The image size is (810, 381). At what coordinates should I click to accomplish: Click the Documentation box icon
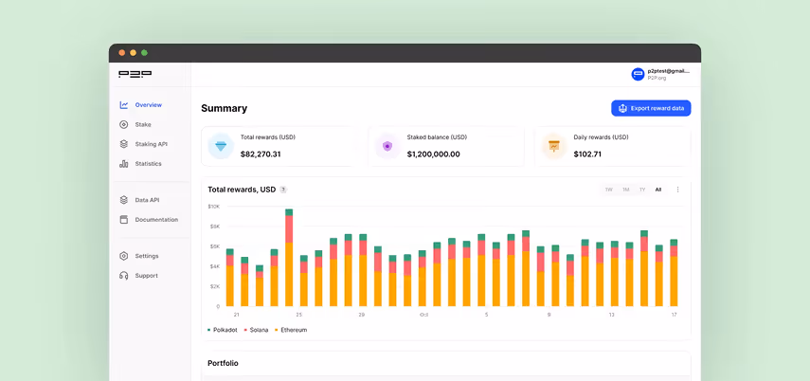coord(124,220)
